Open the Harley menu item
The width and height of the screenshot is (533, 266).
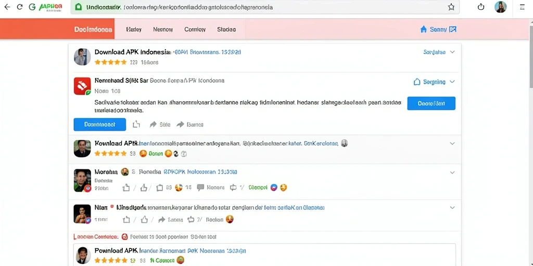(134, 30)
